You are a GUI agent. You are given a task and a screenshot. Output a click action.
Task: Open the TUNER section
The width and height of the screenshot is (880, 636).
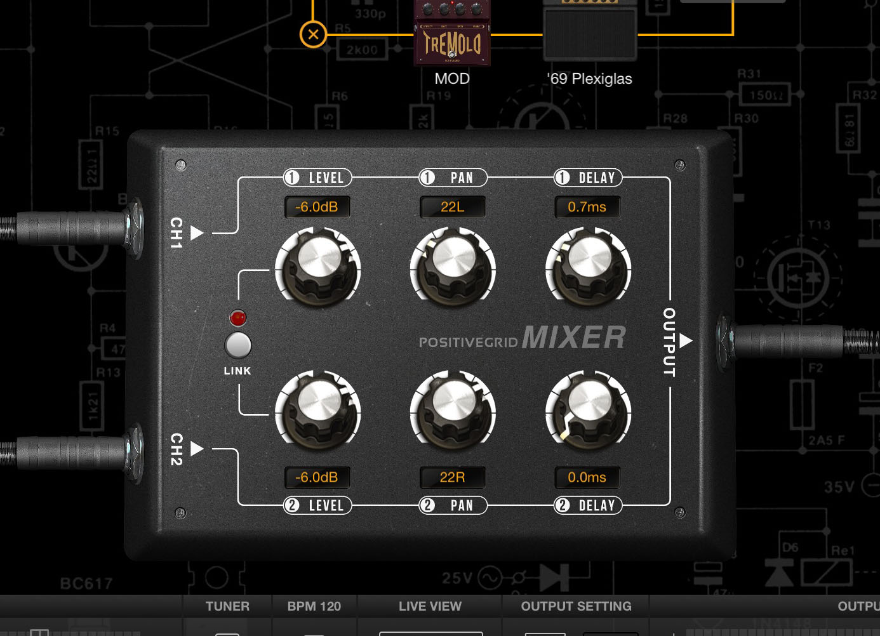tap(227, 606)
